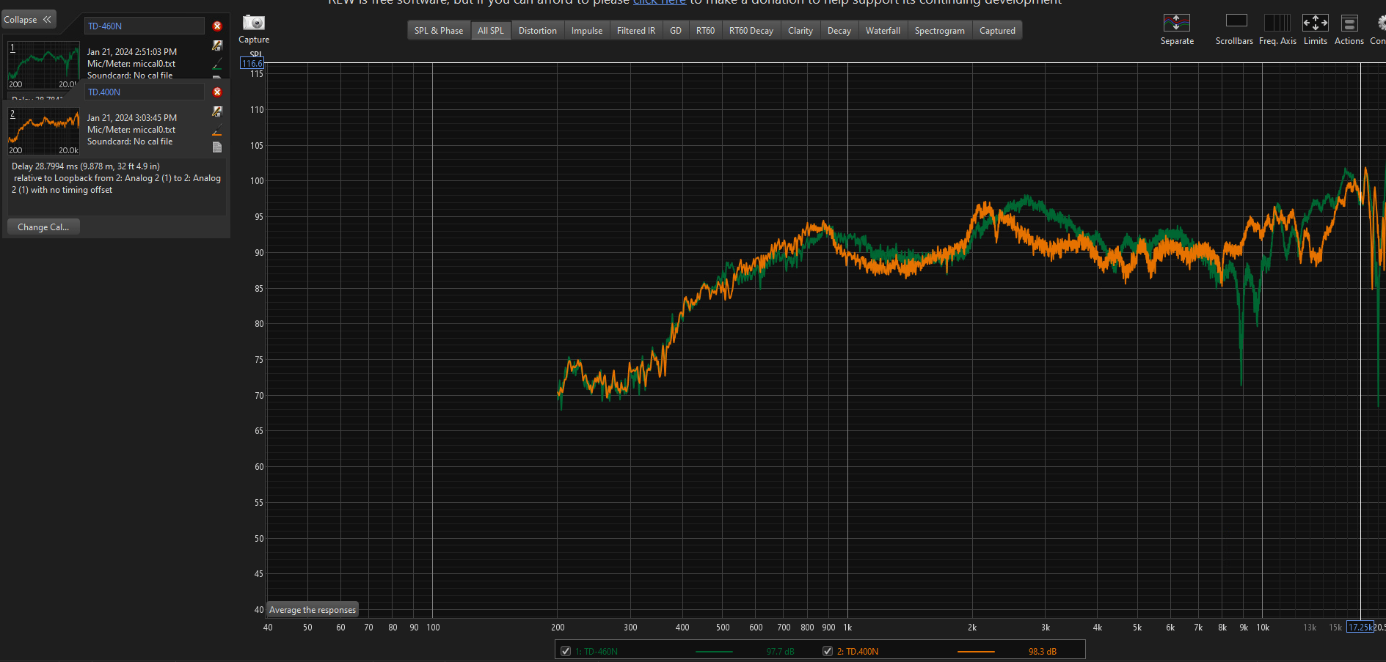Edit the TD-460N measurement name field
The height and width of the screenshot is (662, 1386).
tap(144, 26)
